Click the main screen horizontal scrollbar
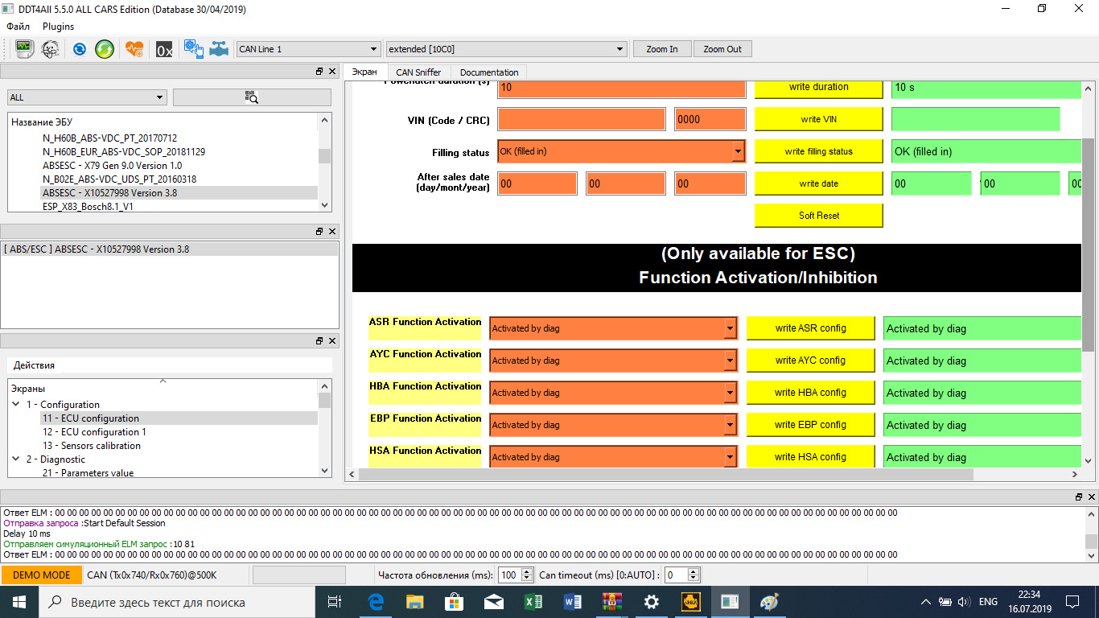Viewport: 1099px width, 618px height. click(665, 475)
